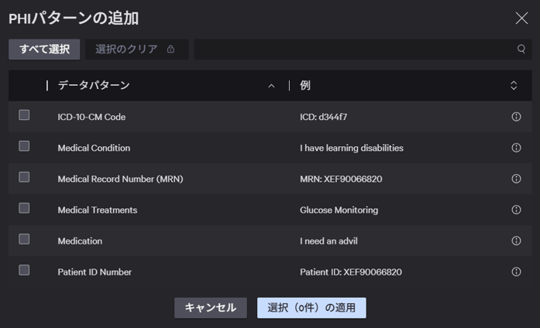Screen dimensions: 540x328
Task: Select the text Medical Condition
Action: pos(94,148)
